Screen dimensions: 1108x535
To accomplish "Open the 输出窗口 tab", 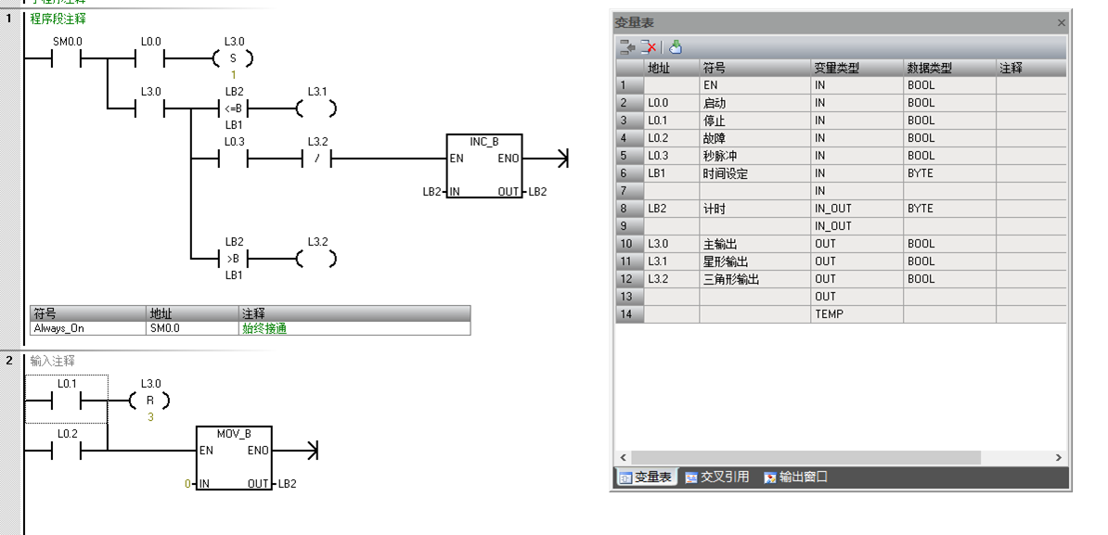I will tap(795, 478).
